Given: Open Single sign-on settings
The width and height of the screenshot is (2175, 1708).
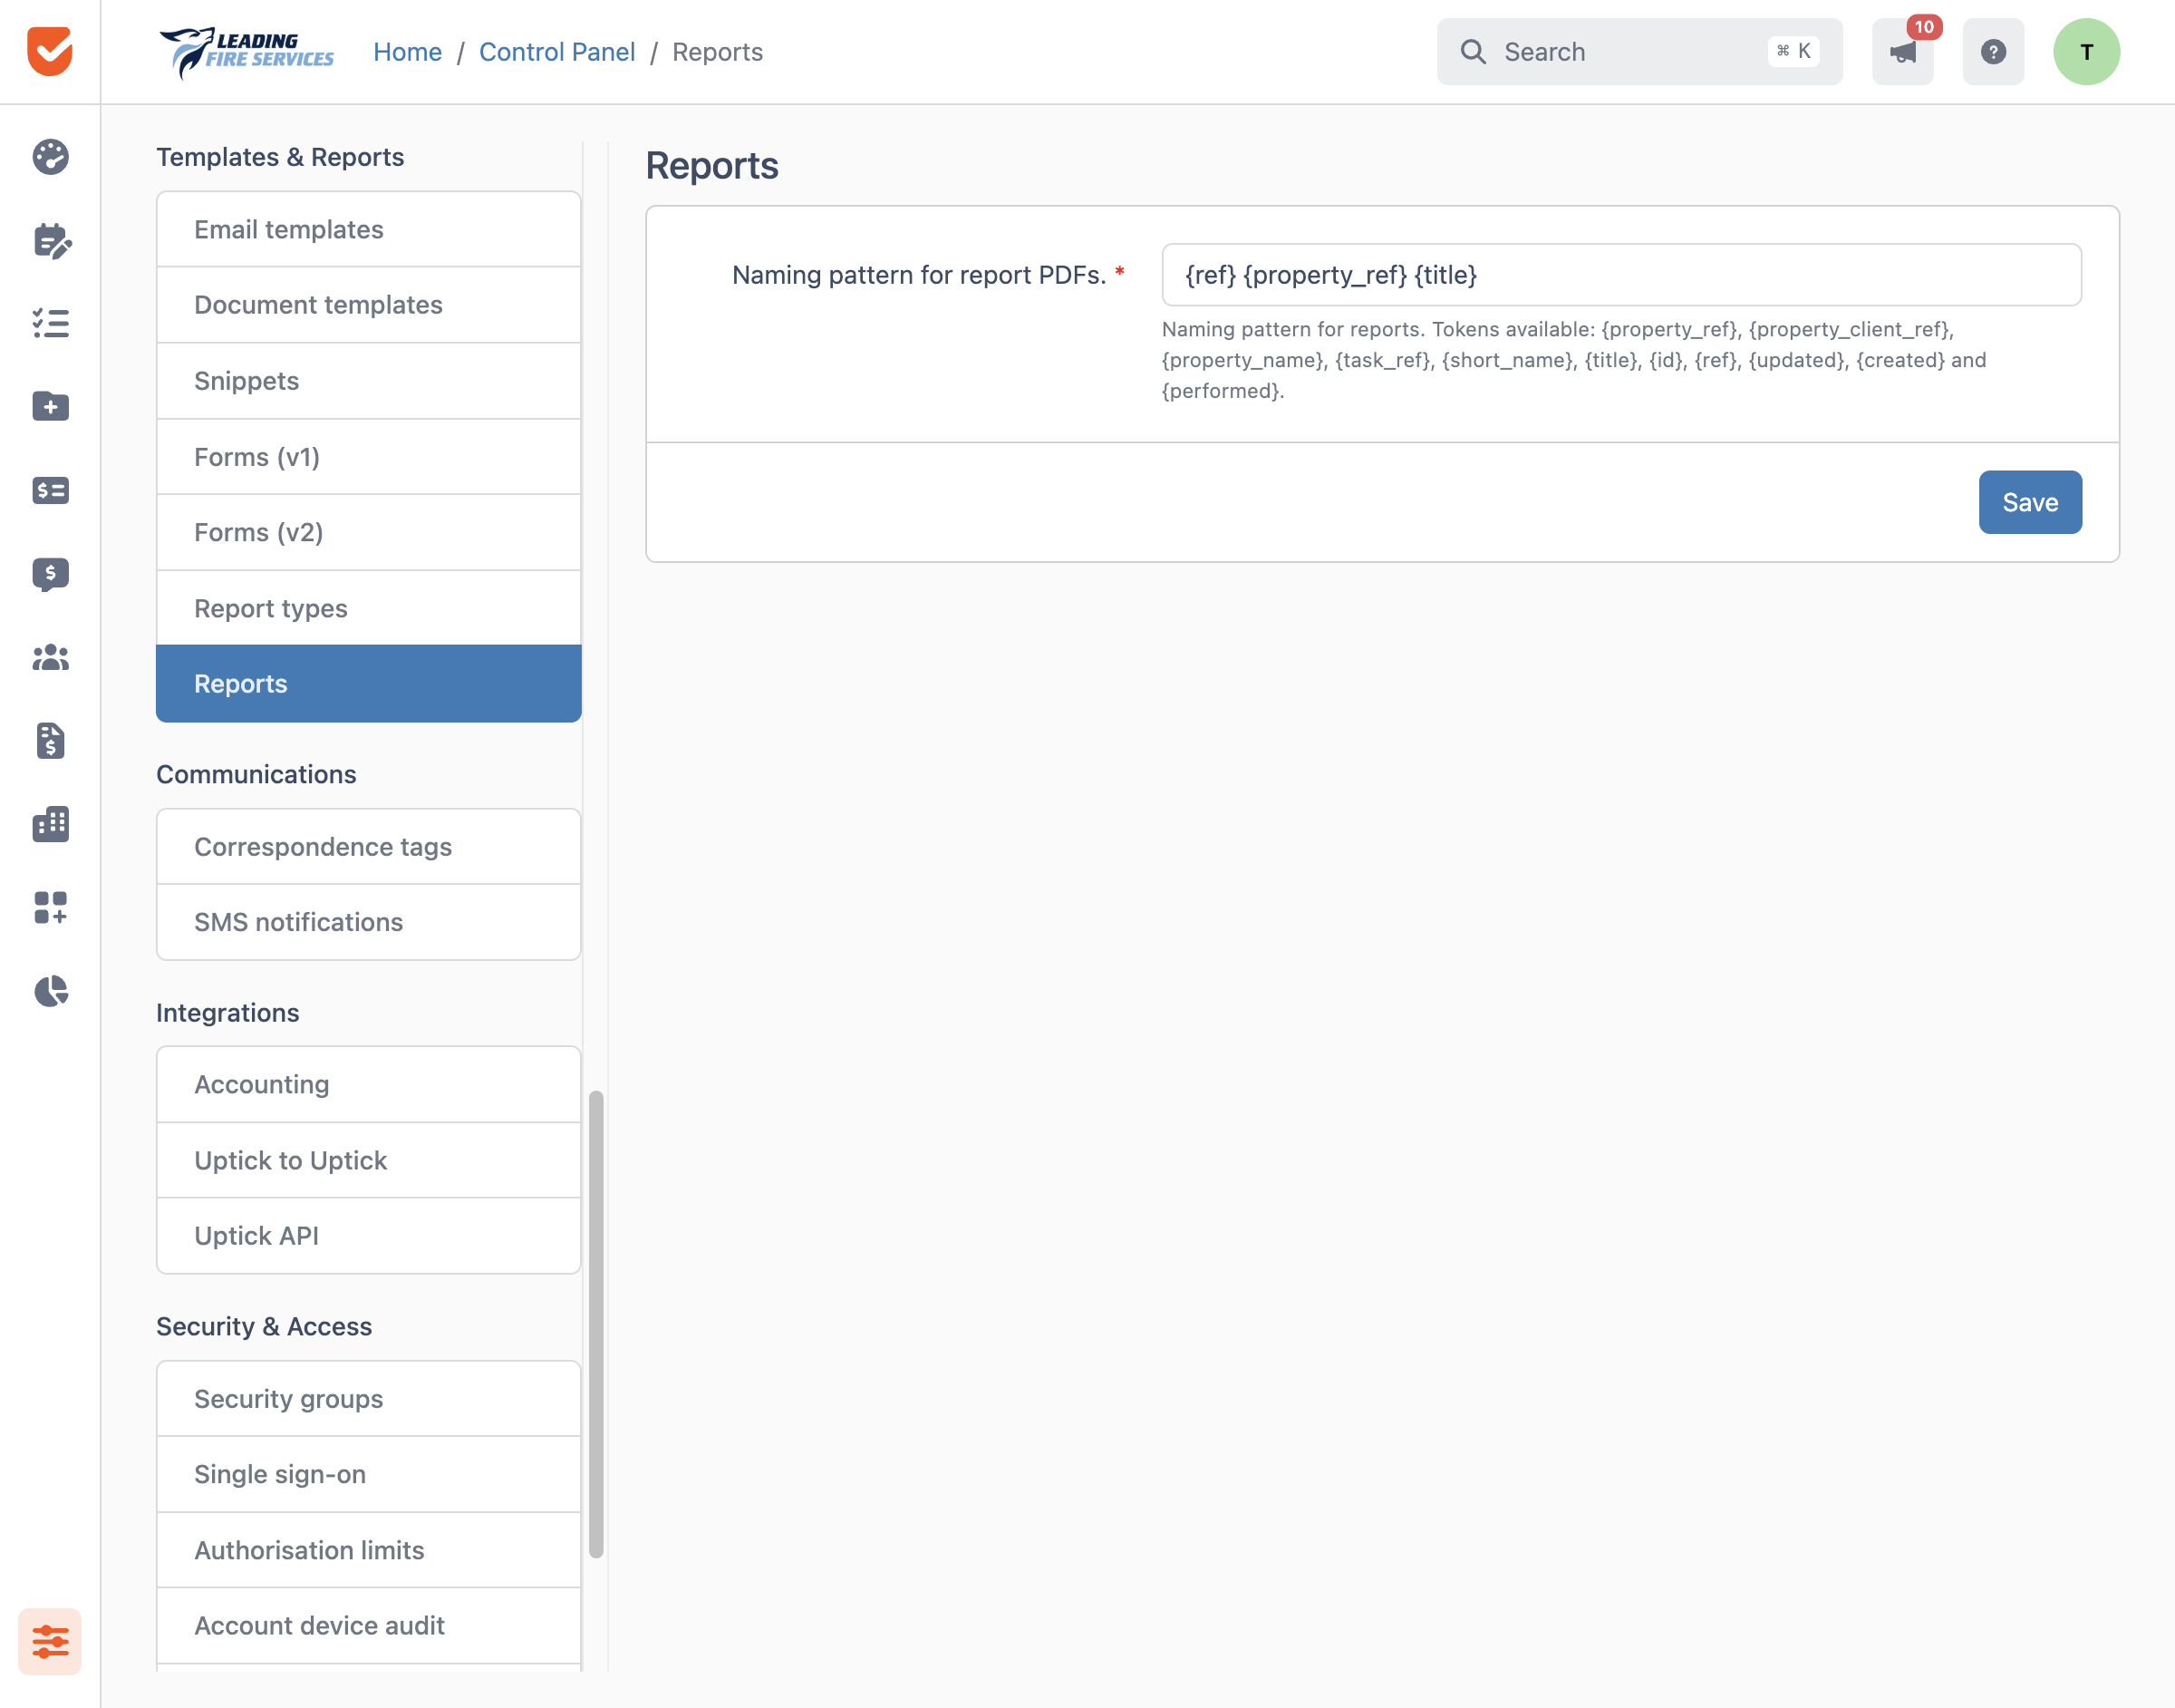Looking at the screenshot, I should pyautogui.click(x=369, y=1474).
